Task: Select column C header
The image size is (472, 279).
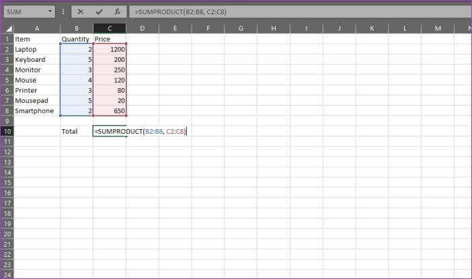Action: click(x=110, y=28)
